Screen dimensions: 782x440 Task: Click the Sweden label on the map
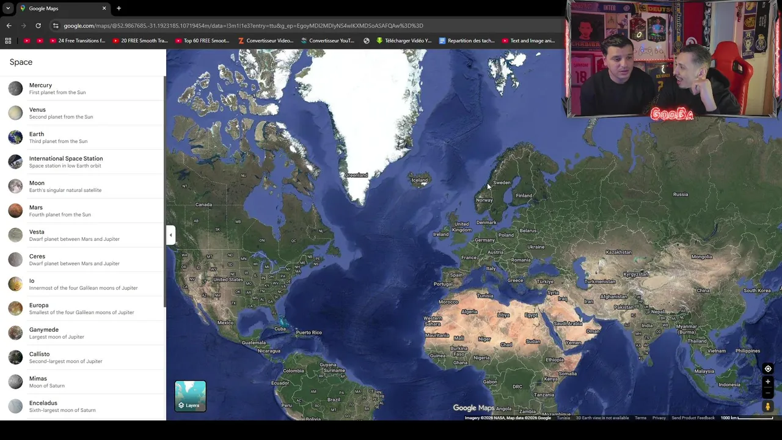tap(502, 183)
